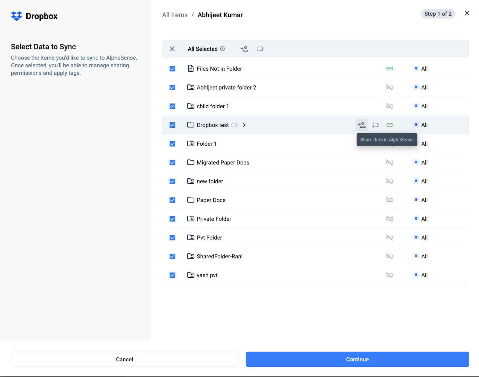
Task: Deselect the yash pvt checkbox
Action: coord(172,275)
